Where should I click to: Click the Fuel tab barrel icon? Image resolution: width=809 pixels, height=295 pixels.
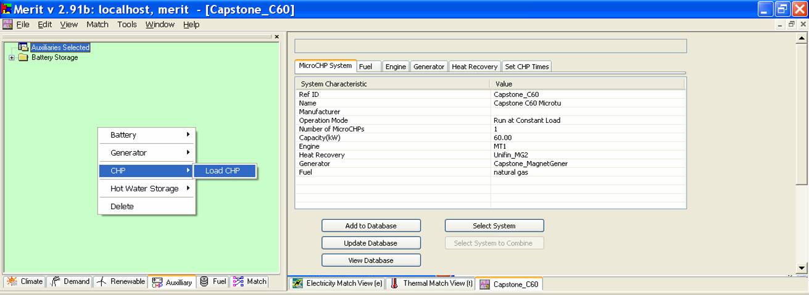(204, 281)
